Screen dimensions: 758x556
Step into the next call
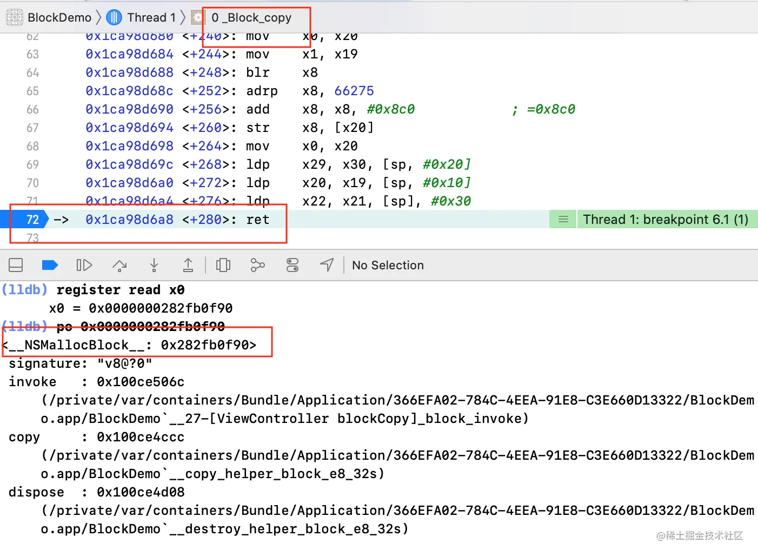[x=154, y=265]
